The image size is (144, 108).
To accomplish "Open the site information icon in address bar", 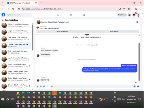I will pyautogui.click(x=19, y=9).
